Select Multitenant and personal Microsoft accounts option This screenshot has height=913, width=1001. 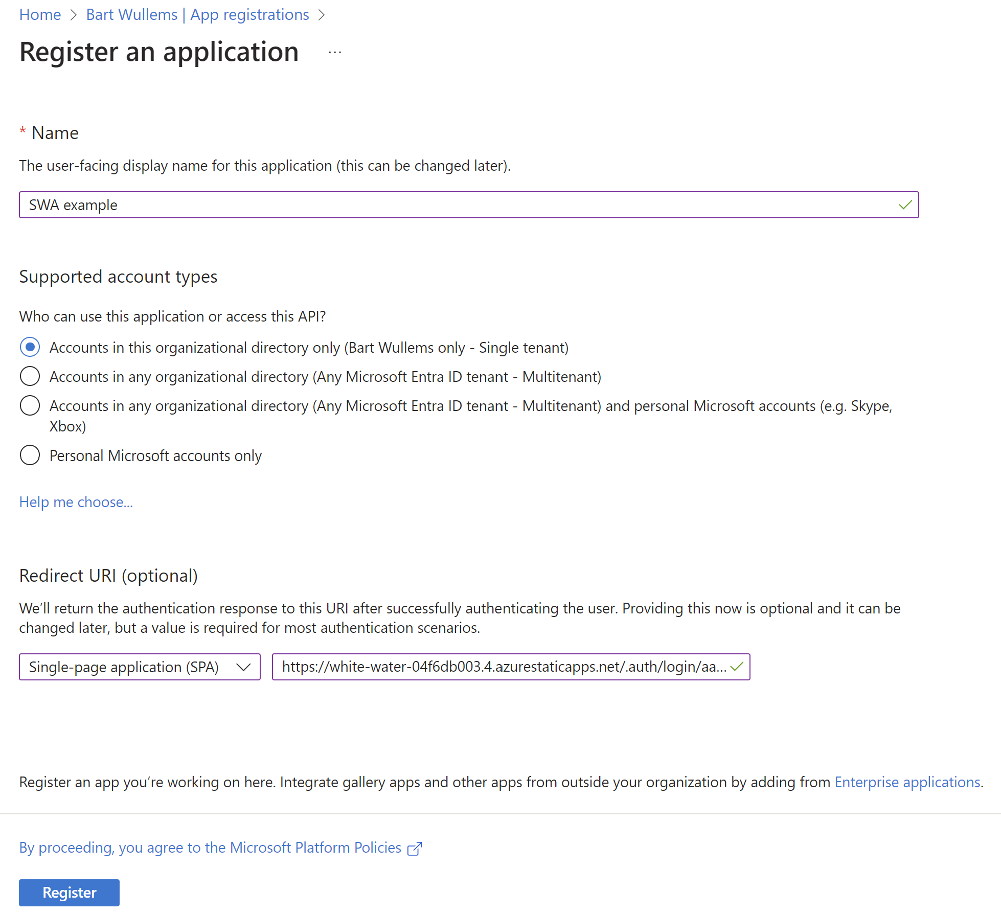30,405
